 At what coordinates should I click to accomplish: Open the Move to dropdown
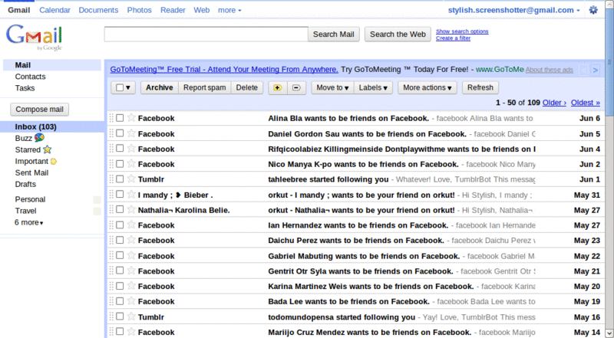click(332, 87)
